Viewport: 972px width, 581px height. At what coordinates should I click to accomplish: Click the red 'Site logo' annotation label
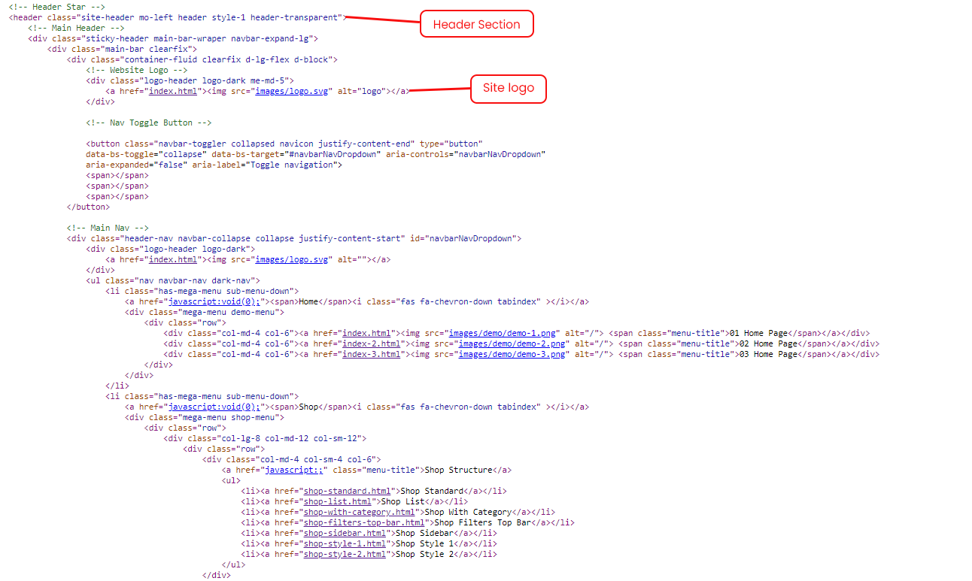click(x=508, y=88)
